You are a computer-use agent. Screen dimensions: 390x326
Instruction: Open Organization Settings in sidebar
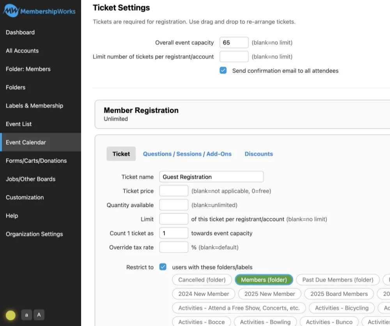pos(34,234)
